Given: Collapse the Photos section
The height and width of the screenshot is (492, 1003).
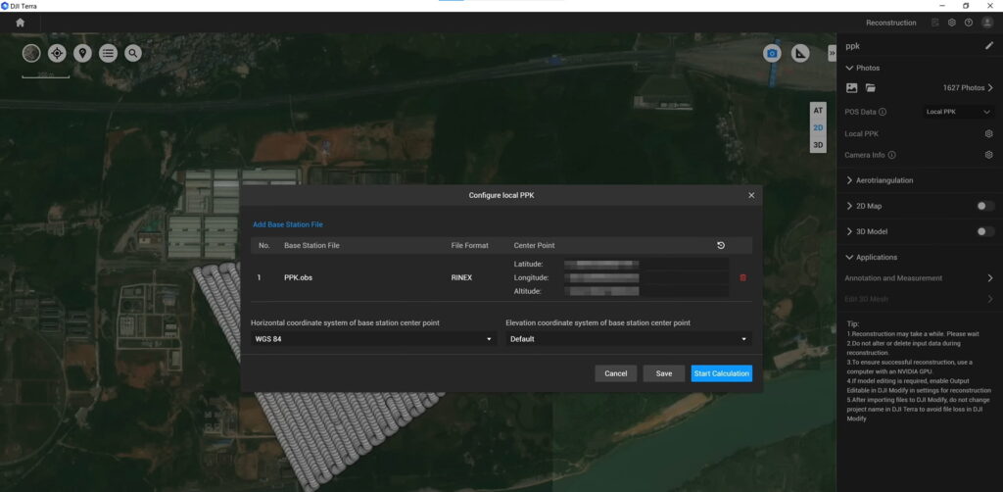Looking at the screenshot, I should tap(849, 68).
